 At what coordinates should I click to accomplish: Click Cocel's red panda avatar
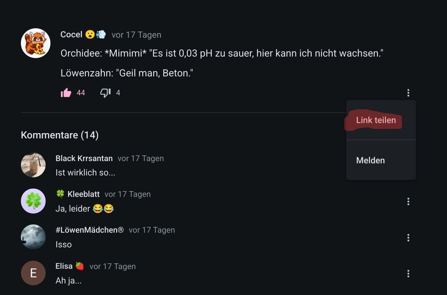(x=36, y=43)
